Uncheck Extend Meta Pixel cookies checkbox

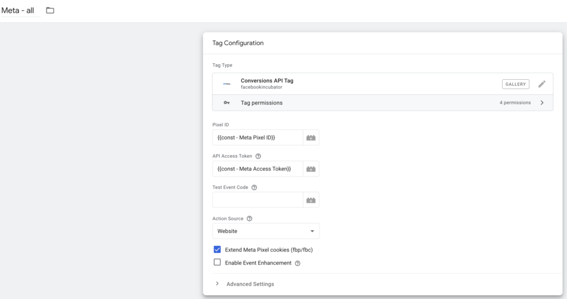coord(217,250)
